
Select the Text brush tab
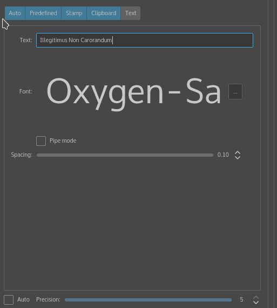click(131, 13)
